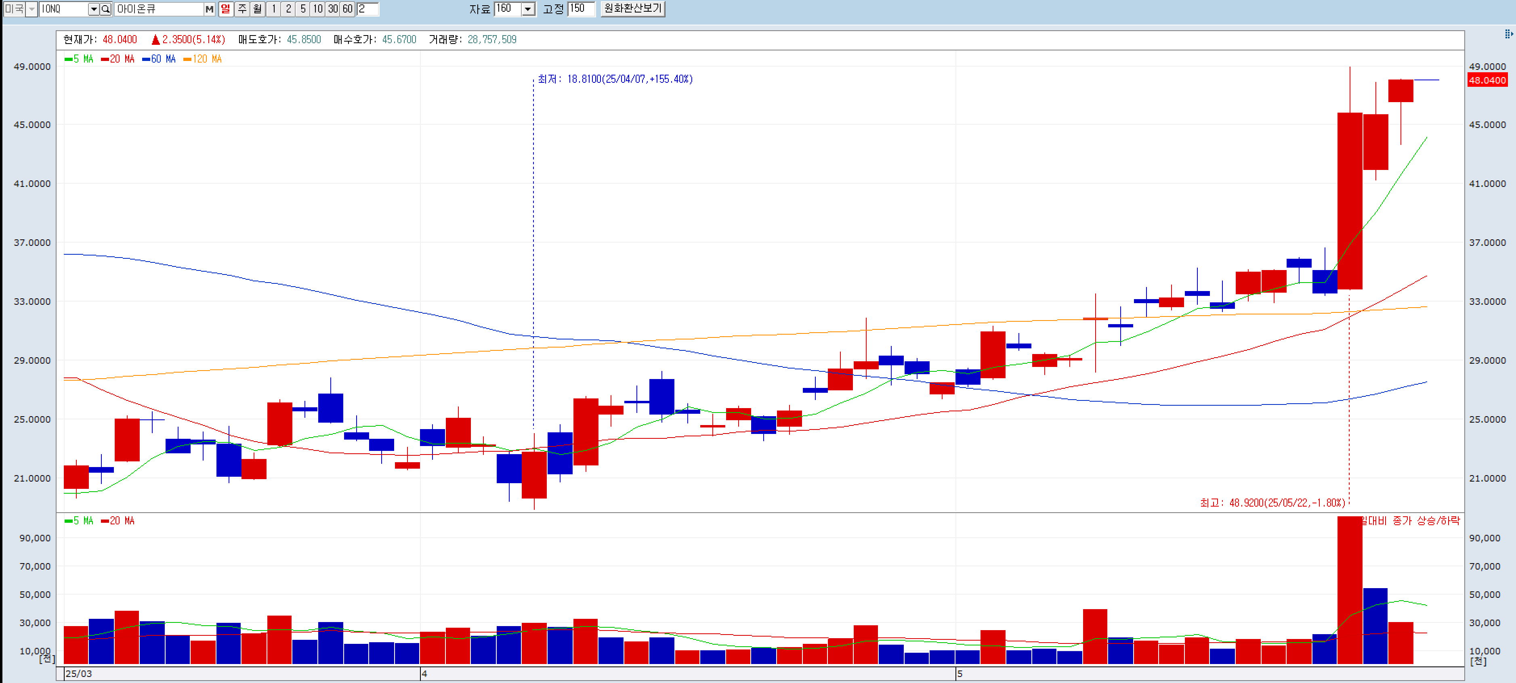
Task: Switch to monthly (월) chart period
Action: [257, 9]
